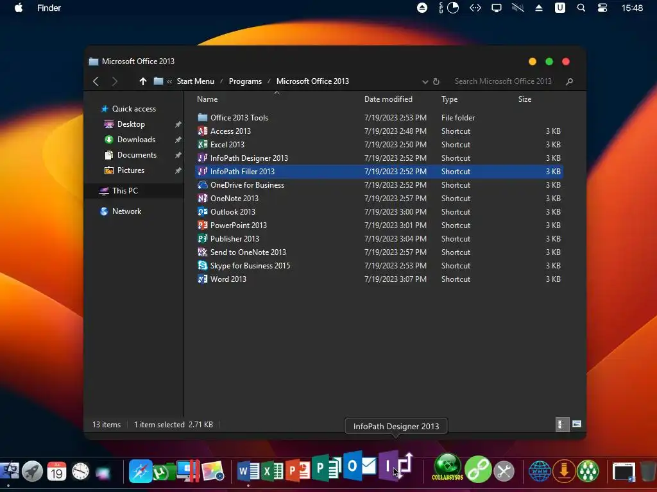Click Start Menu breadcrumb
The height and width of the screenshot is (492, 657).
pyautogui.click(x=195, y=81)
